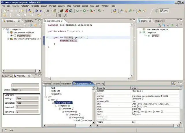Switch to the Problems tab

(47, 84)
